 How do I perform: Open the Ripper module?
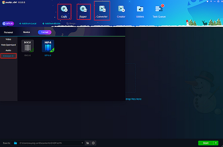(83, 11)
